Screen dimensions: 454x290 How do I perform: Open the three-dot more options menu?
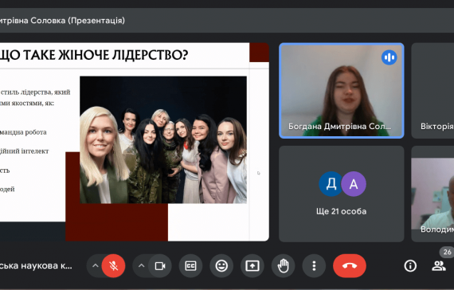[x=314, y=265]
